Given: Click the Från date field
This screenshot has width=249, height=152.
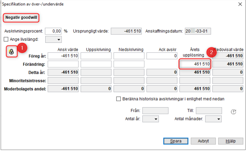Looking at the screenshot, I should click(155, 111).
